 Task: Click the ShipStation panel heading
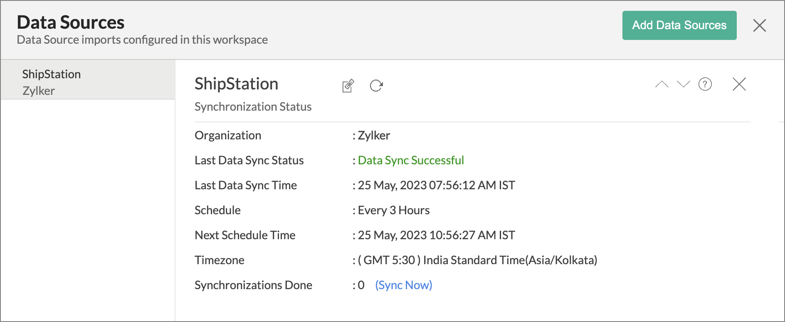click(x=237, y=84)
